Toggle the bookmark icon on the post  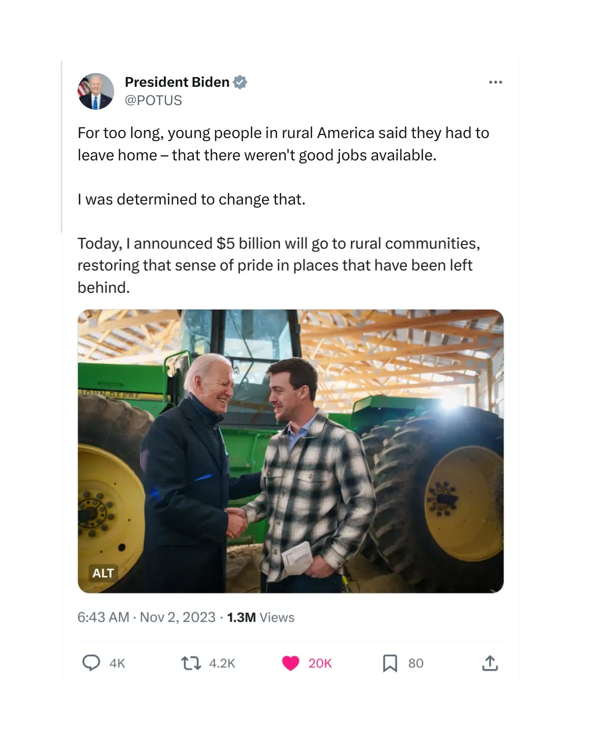coord(390,663)
